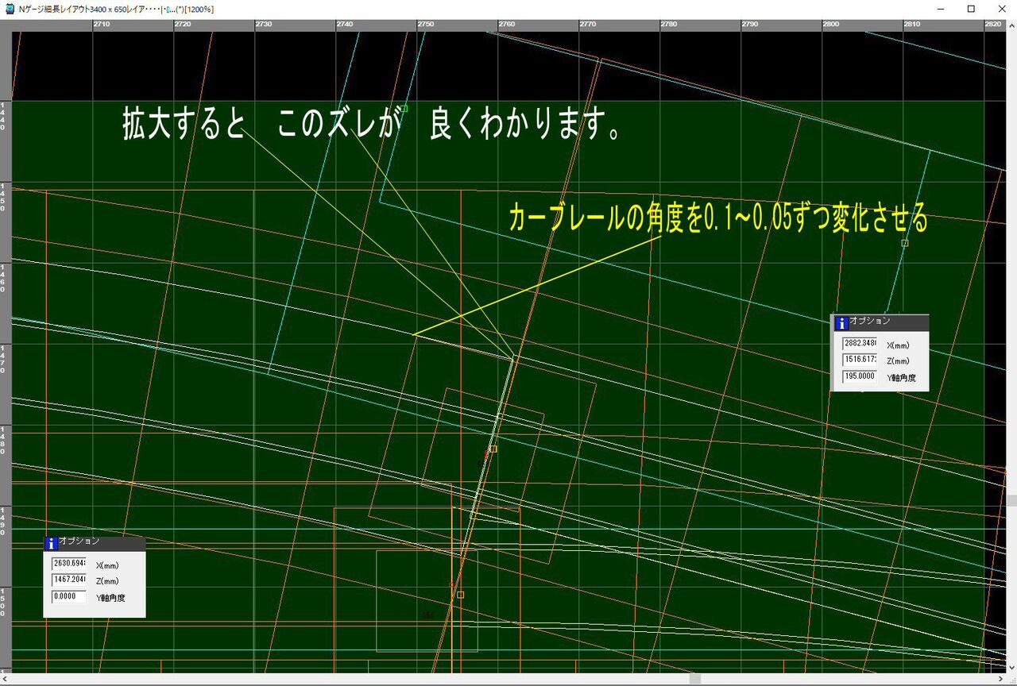This screenshot has height=686, width=1017.
Task: Click the application icon in the title bar
Action: click(x=8, y=9)
